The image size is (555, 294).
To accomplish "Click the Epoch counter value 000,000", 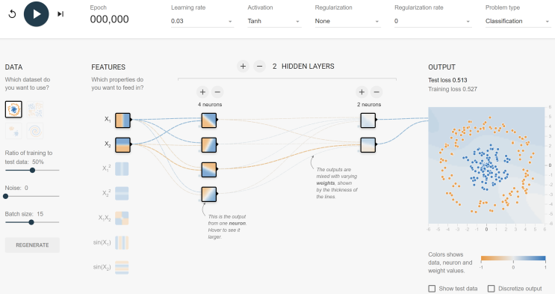I will pos(109,19).
